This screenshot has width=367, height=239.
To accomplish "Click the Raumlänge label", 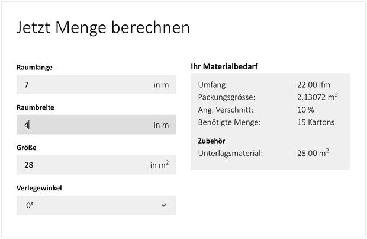I will tap(34, 68).
